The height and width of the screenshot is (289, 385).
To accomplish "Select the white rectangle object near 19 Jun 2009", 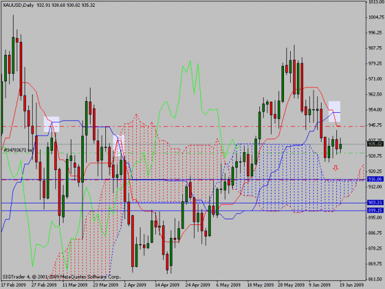I will pos(334,112).
